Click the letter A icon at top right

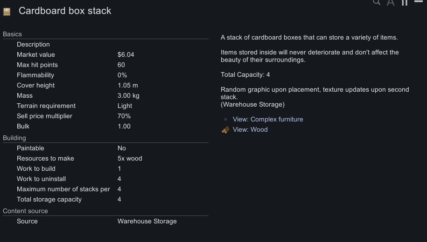391,2
